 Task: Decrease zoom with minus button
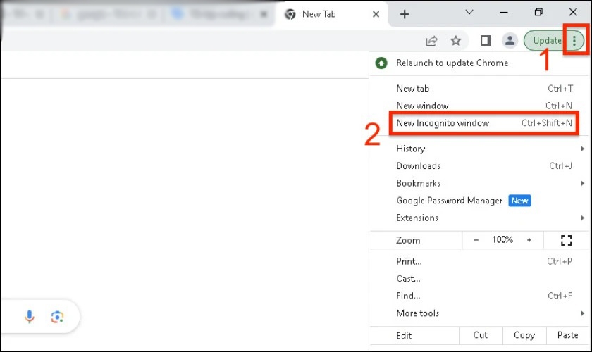476,240
